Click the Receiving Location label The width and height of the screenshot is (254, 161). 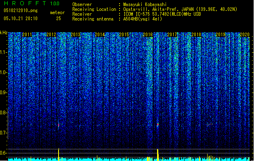pyautogui.click(x=94, y=9)
